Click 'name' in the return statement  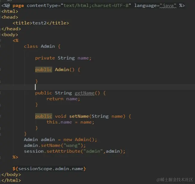pos(72,99)
